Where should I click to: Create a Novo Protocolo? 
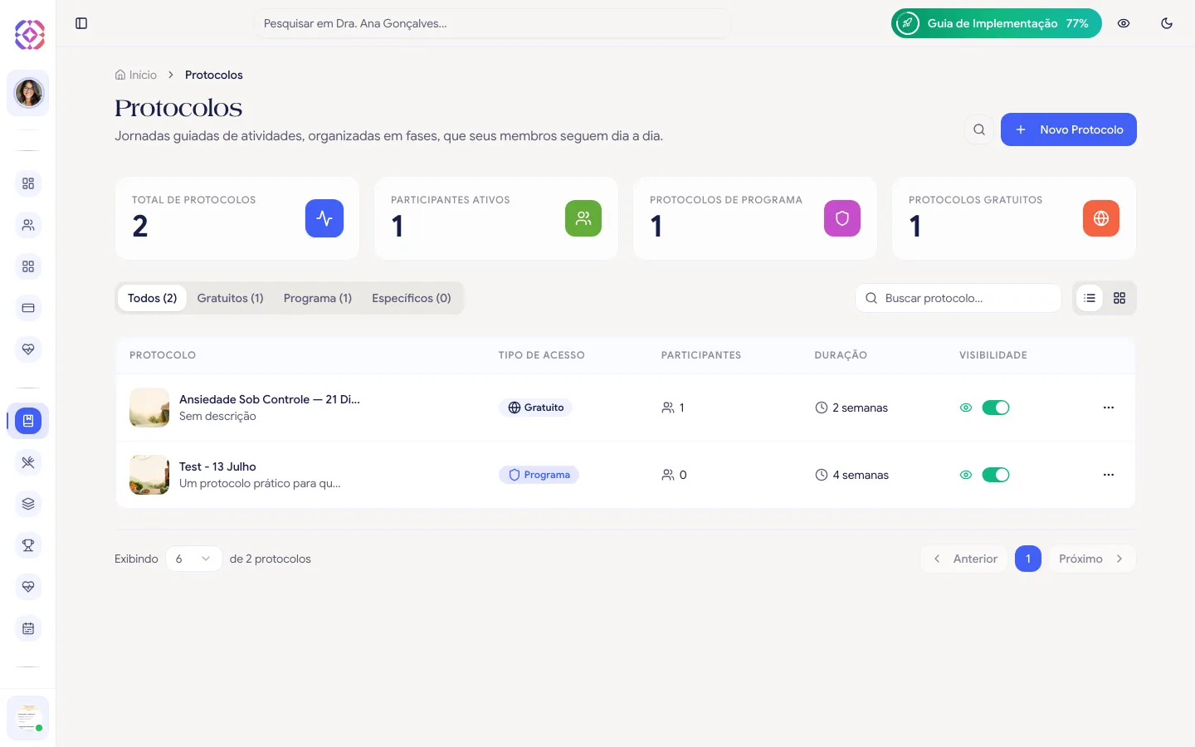(x=1068, y=129)
